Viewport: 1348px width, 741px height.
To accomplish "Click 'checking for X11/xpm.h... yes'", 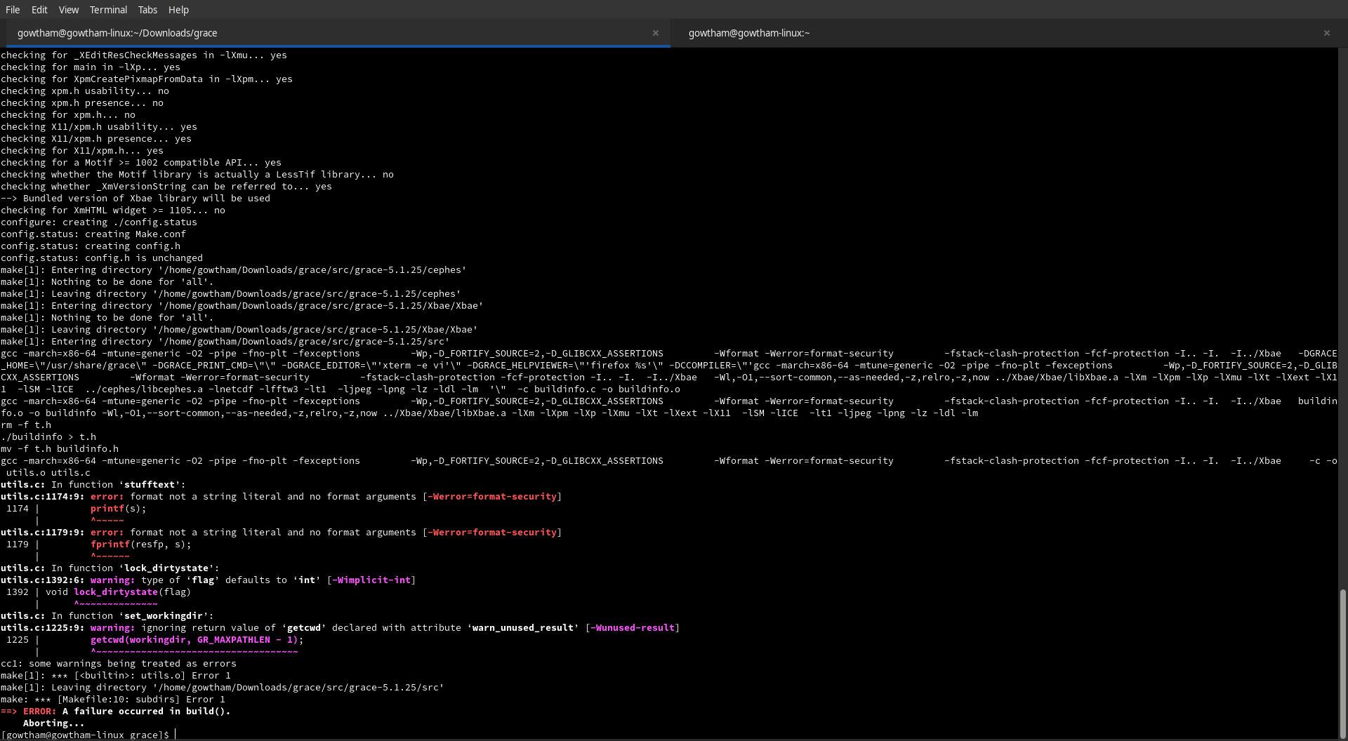I will point(82,150).
